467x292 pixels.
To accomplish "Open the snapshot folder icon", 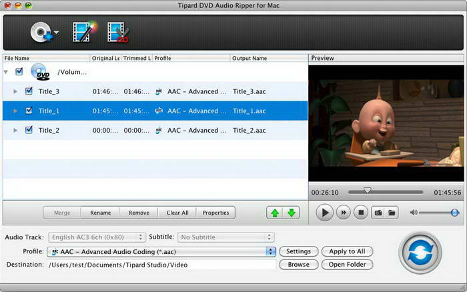I will coord(392,213).
